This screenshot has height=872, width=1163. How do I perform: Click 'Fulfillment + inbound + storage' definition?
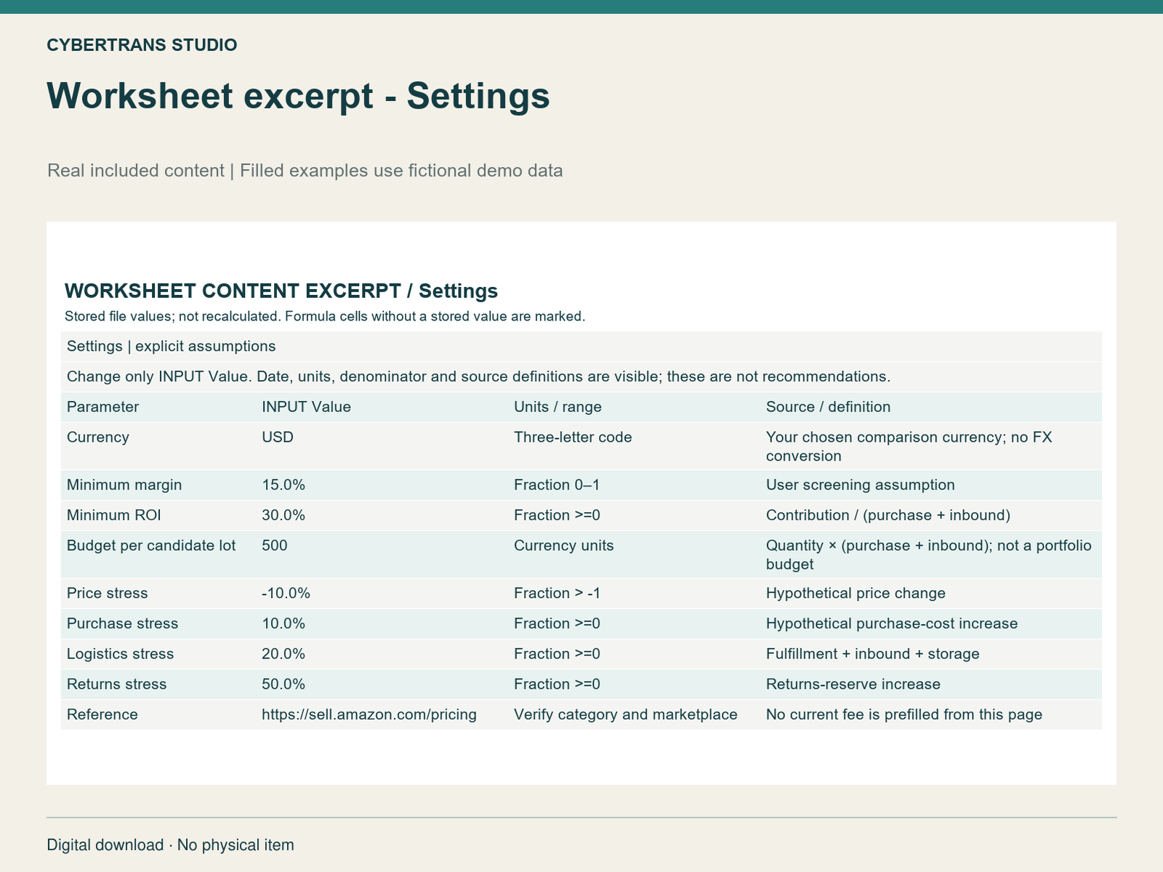pyautogui.click(x=873, y=654)
